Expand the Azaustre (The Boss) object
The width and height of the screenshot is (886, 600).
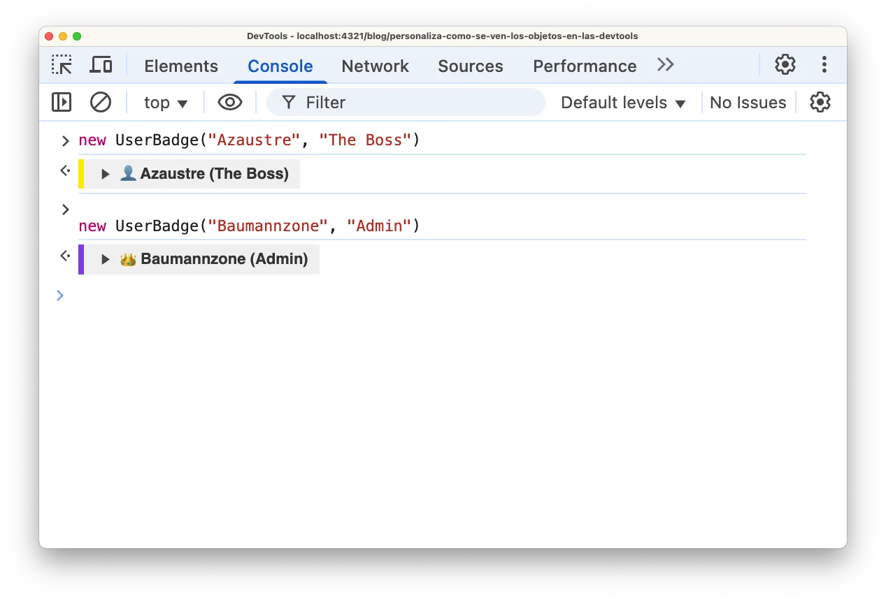click(x=106, y=174)
